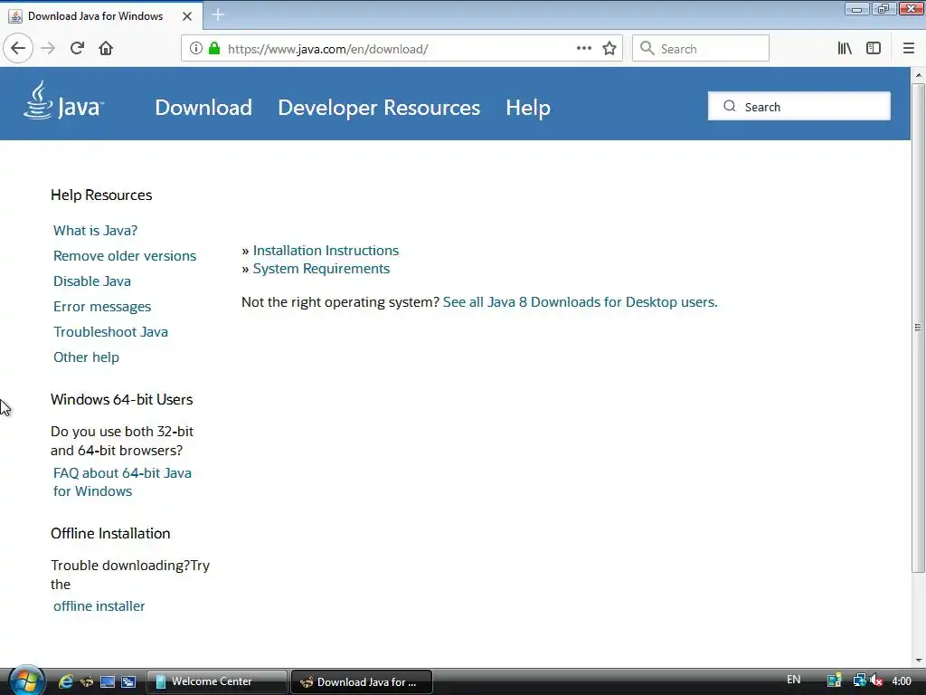Click the network tray icon

point(859,681)
